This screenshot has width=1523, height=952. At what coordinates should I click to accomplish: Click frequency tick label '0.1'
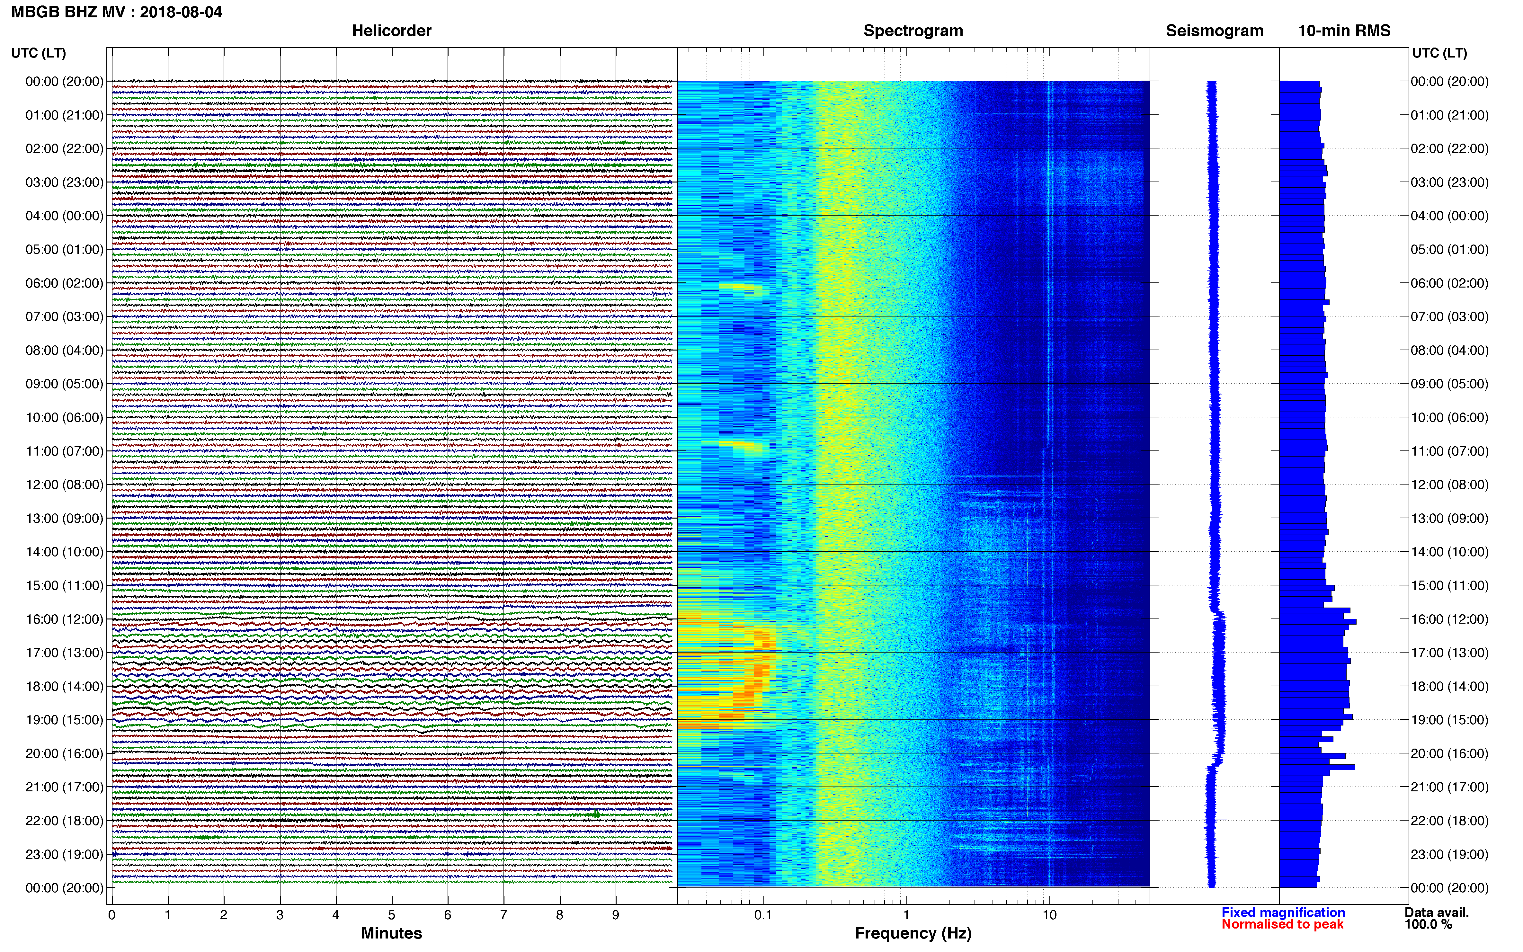pyautogui.click(x=763, y=915)
